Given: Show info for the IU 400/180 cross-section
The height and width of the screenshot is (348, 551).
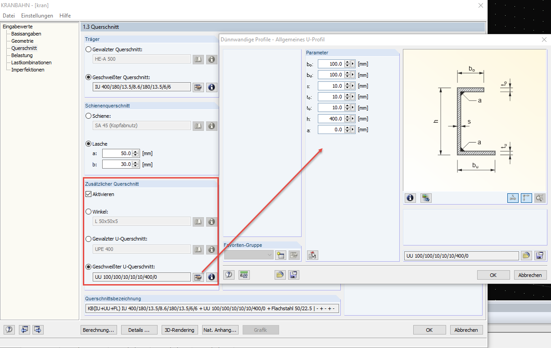Looking at the screenshot, I should [212, 87].
